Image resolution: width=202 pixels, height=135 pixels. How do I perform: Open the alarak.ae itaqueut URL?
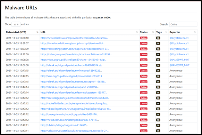pos(69,87)
